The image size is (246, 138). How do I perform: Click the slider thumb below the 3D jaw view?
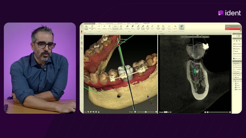coord(146,112)
